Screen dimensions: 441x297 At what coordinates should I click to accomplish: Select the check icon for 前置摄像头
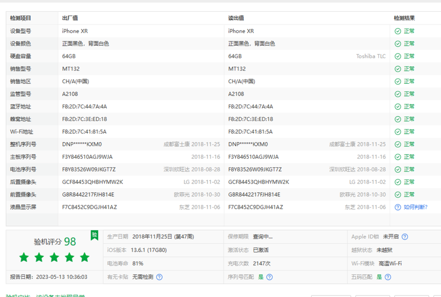tap(398, 195)
